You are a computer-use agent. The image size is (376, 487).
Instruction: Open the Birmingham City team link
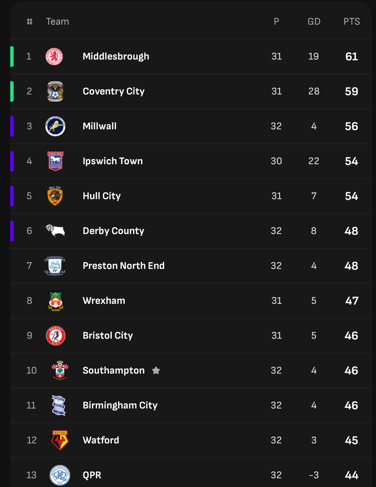click(120, 405)
